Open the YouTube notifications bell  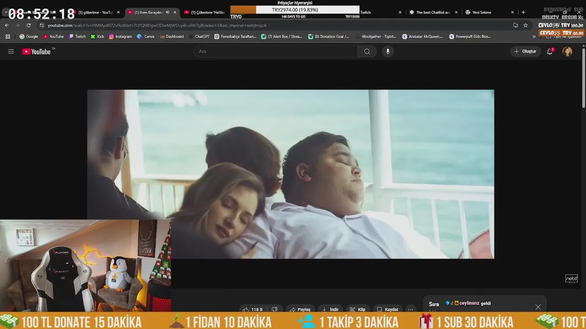[x=550, y=51]
